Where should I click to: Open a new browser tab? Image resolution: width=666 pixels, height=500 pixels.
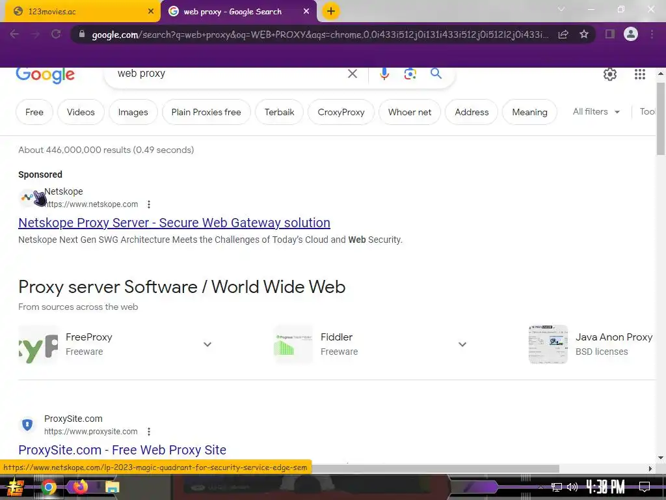[x=331, y=12]
